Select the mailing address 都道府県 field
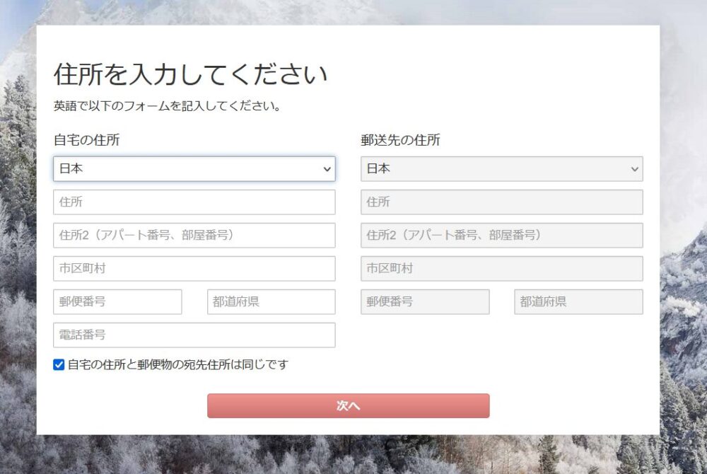 578,302
